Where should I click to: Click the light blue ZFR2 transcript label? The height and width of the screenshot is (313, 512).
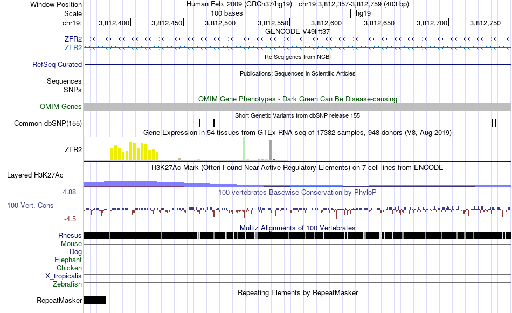tap(73, 47)
